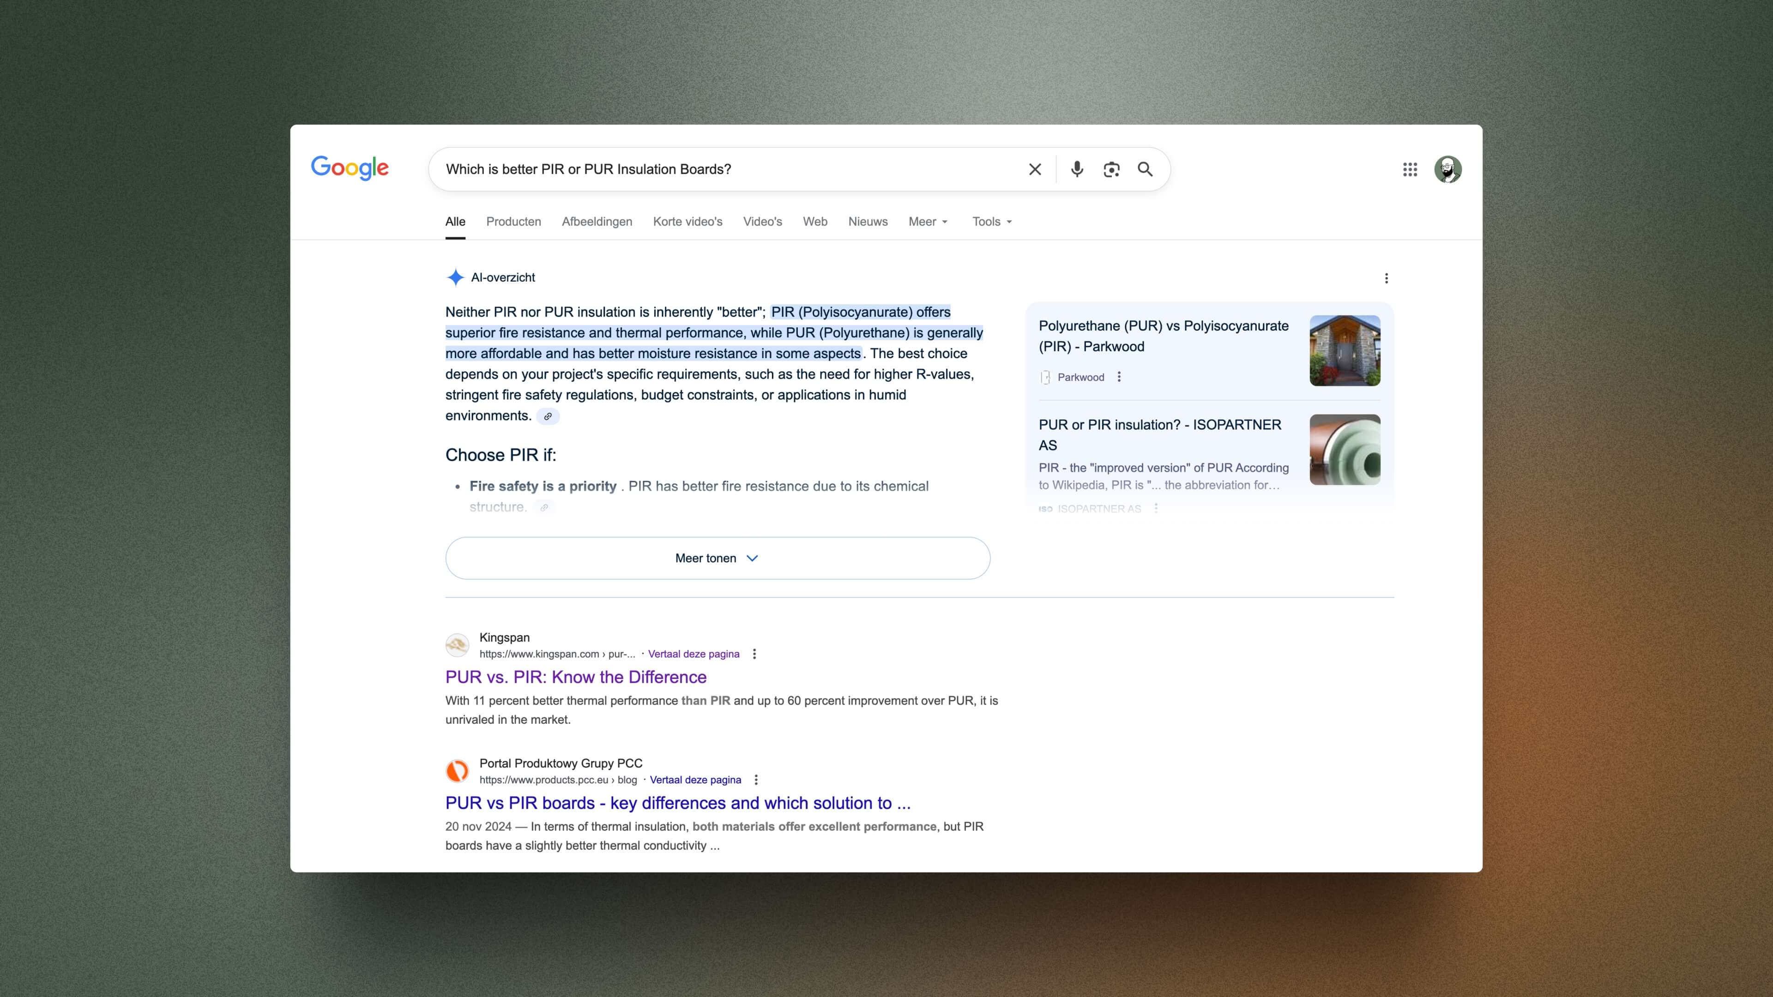
Task: Clear the search box with the X icon
Action: [1034, 169]
